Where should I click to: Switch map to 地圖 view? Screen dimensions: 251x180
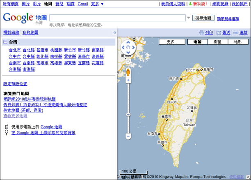coord(198,42)
